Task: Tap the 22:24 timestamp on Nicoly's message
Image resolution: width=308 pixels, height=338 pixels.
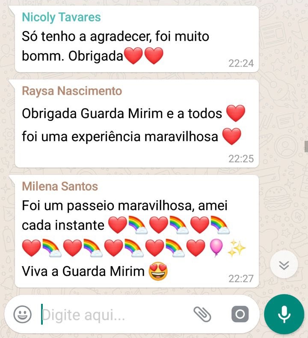Action: tap(241, 63)
